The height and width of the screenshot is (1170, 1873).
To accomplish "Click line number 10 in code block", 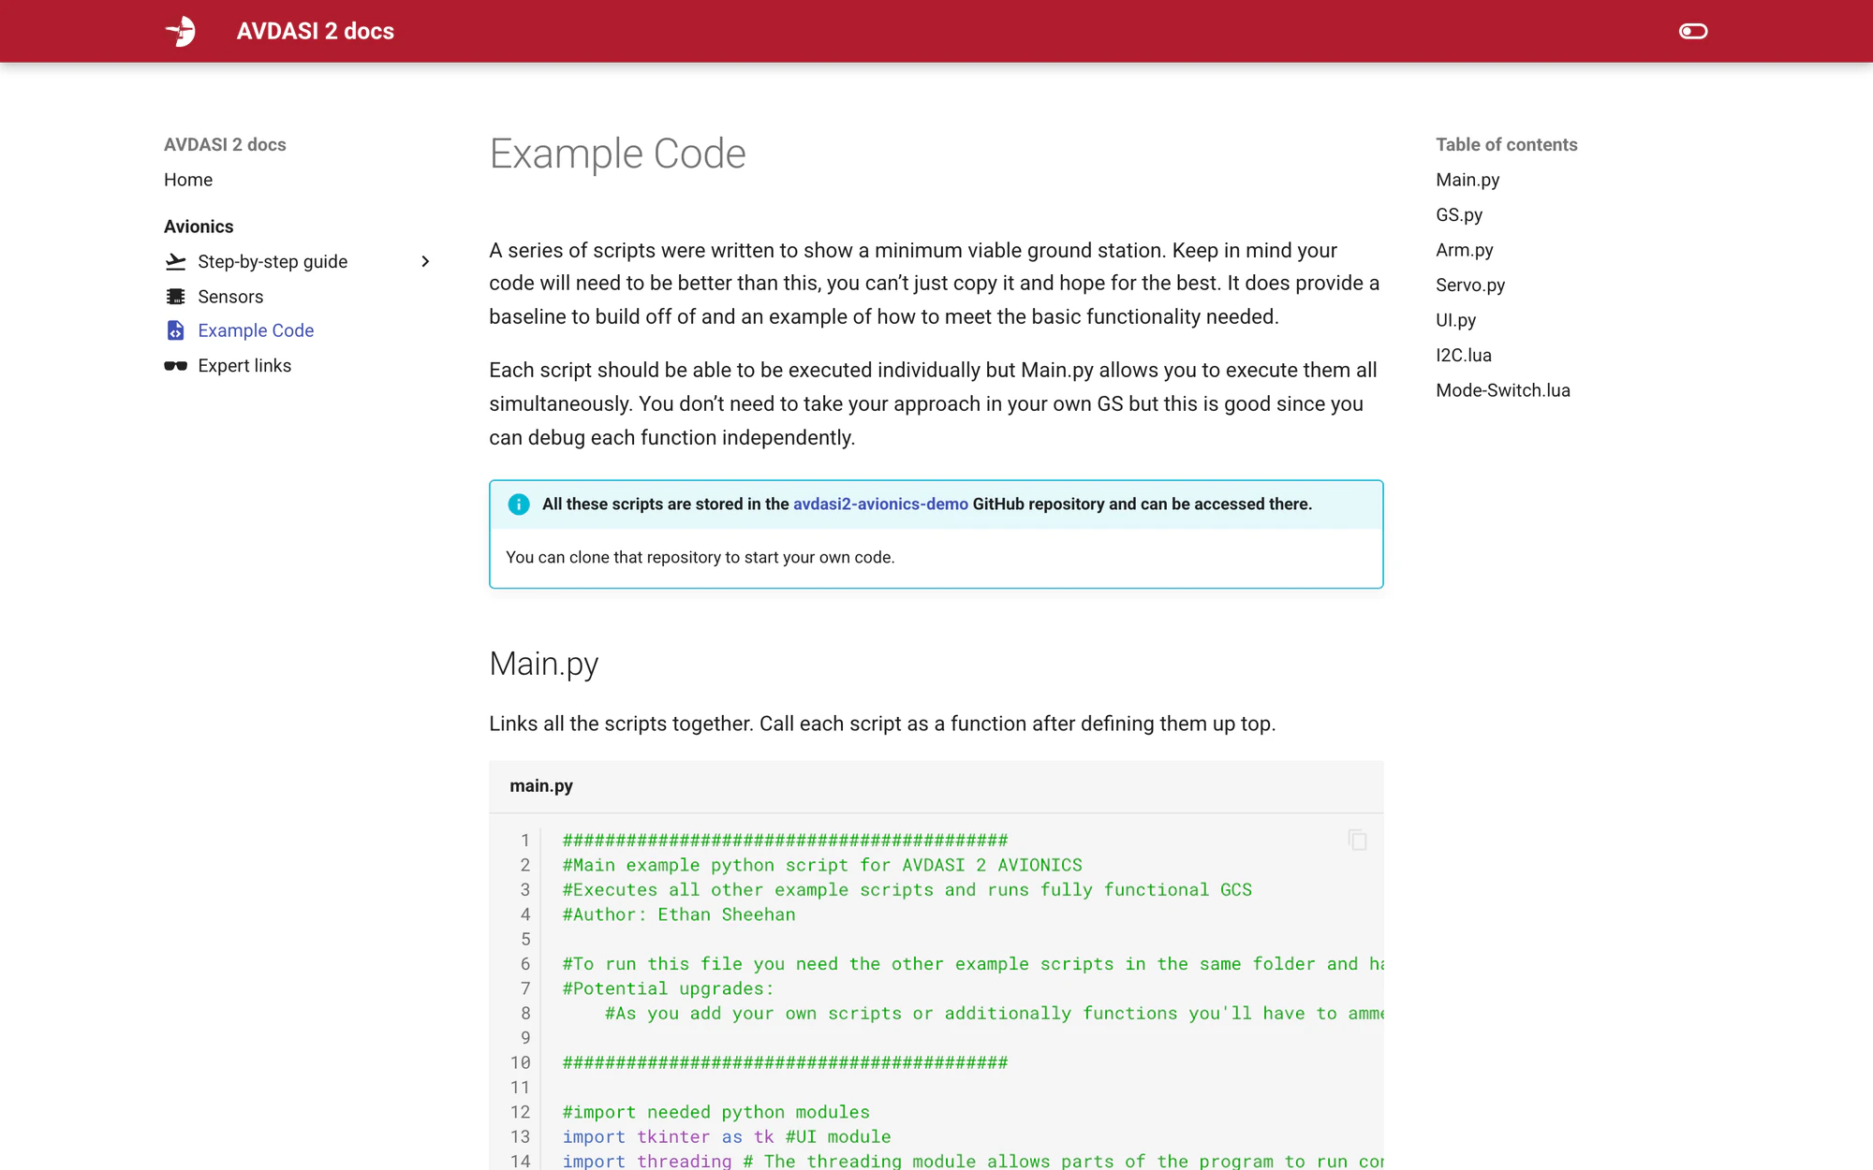I will pos(520,1062).
